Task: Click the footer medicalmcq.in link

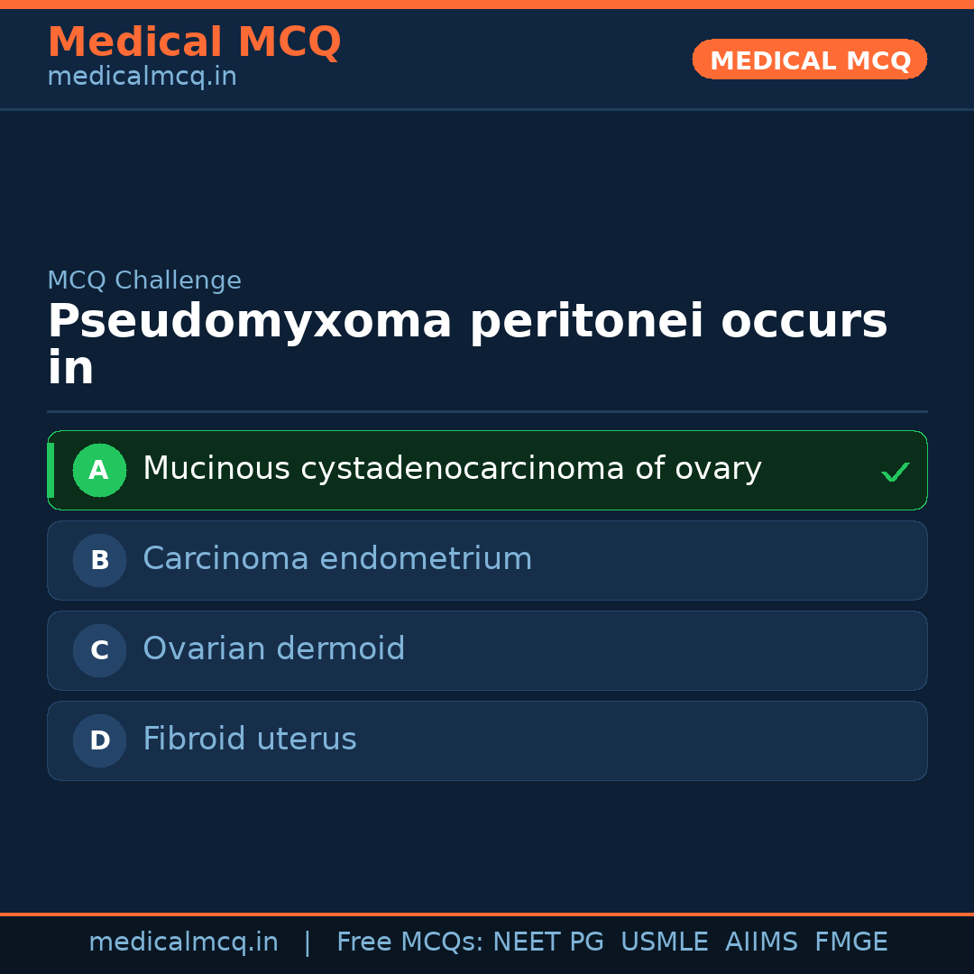Action: click(x=183, y=942)
